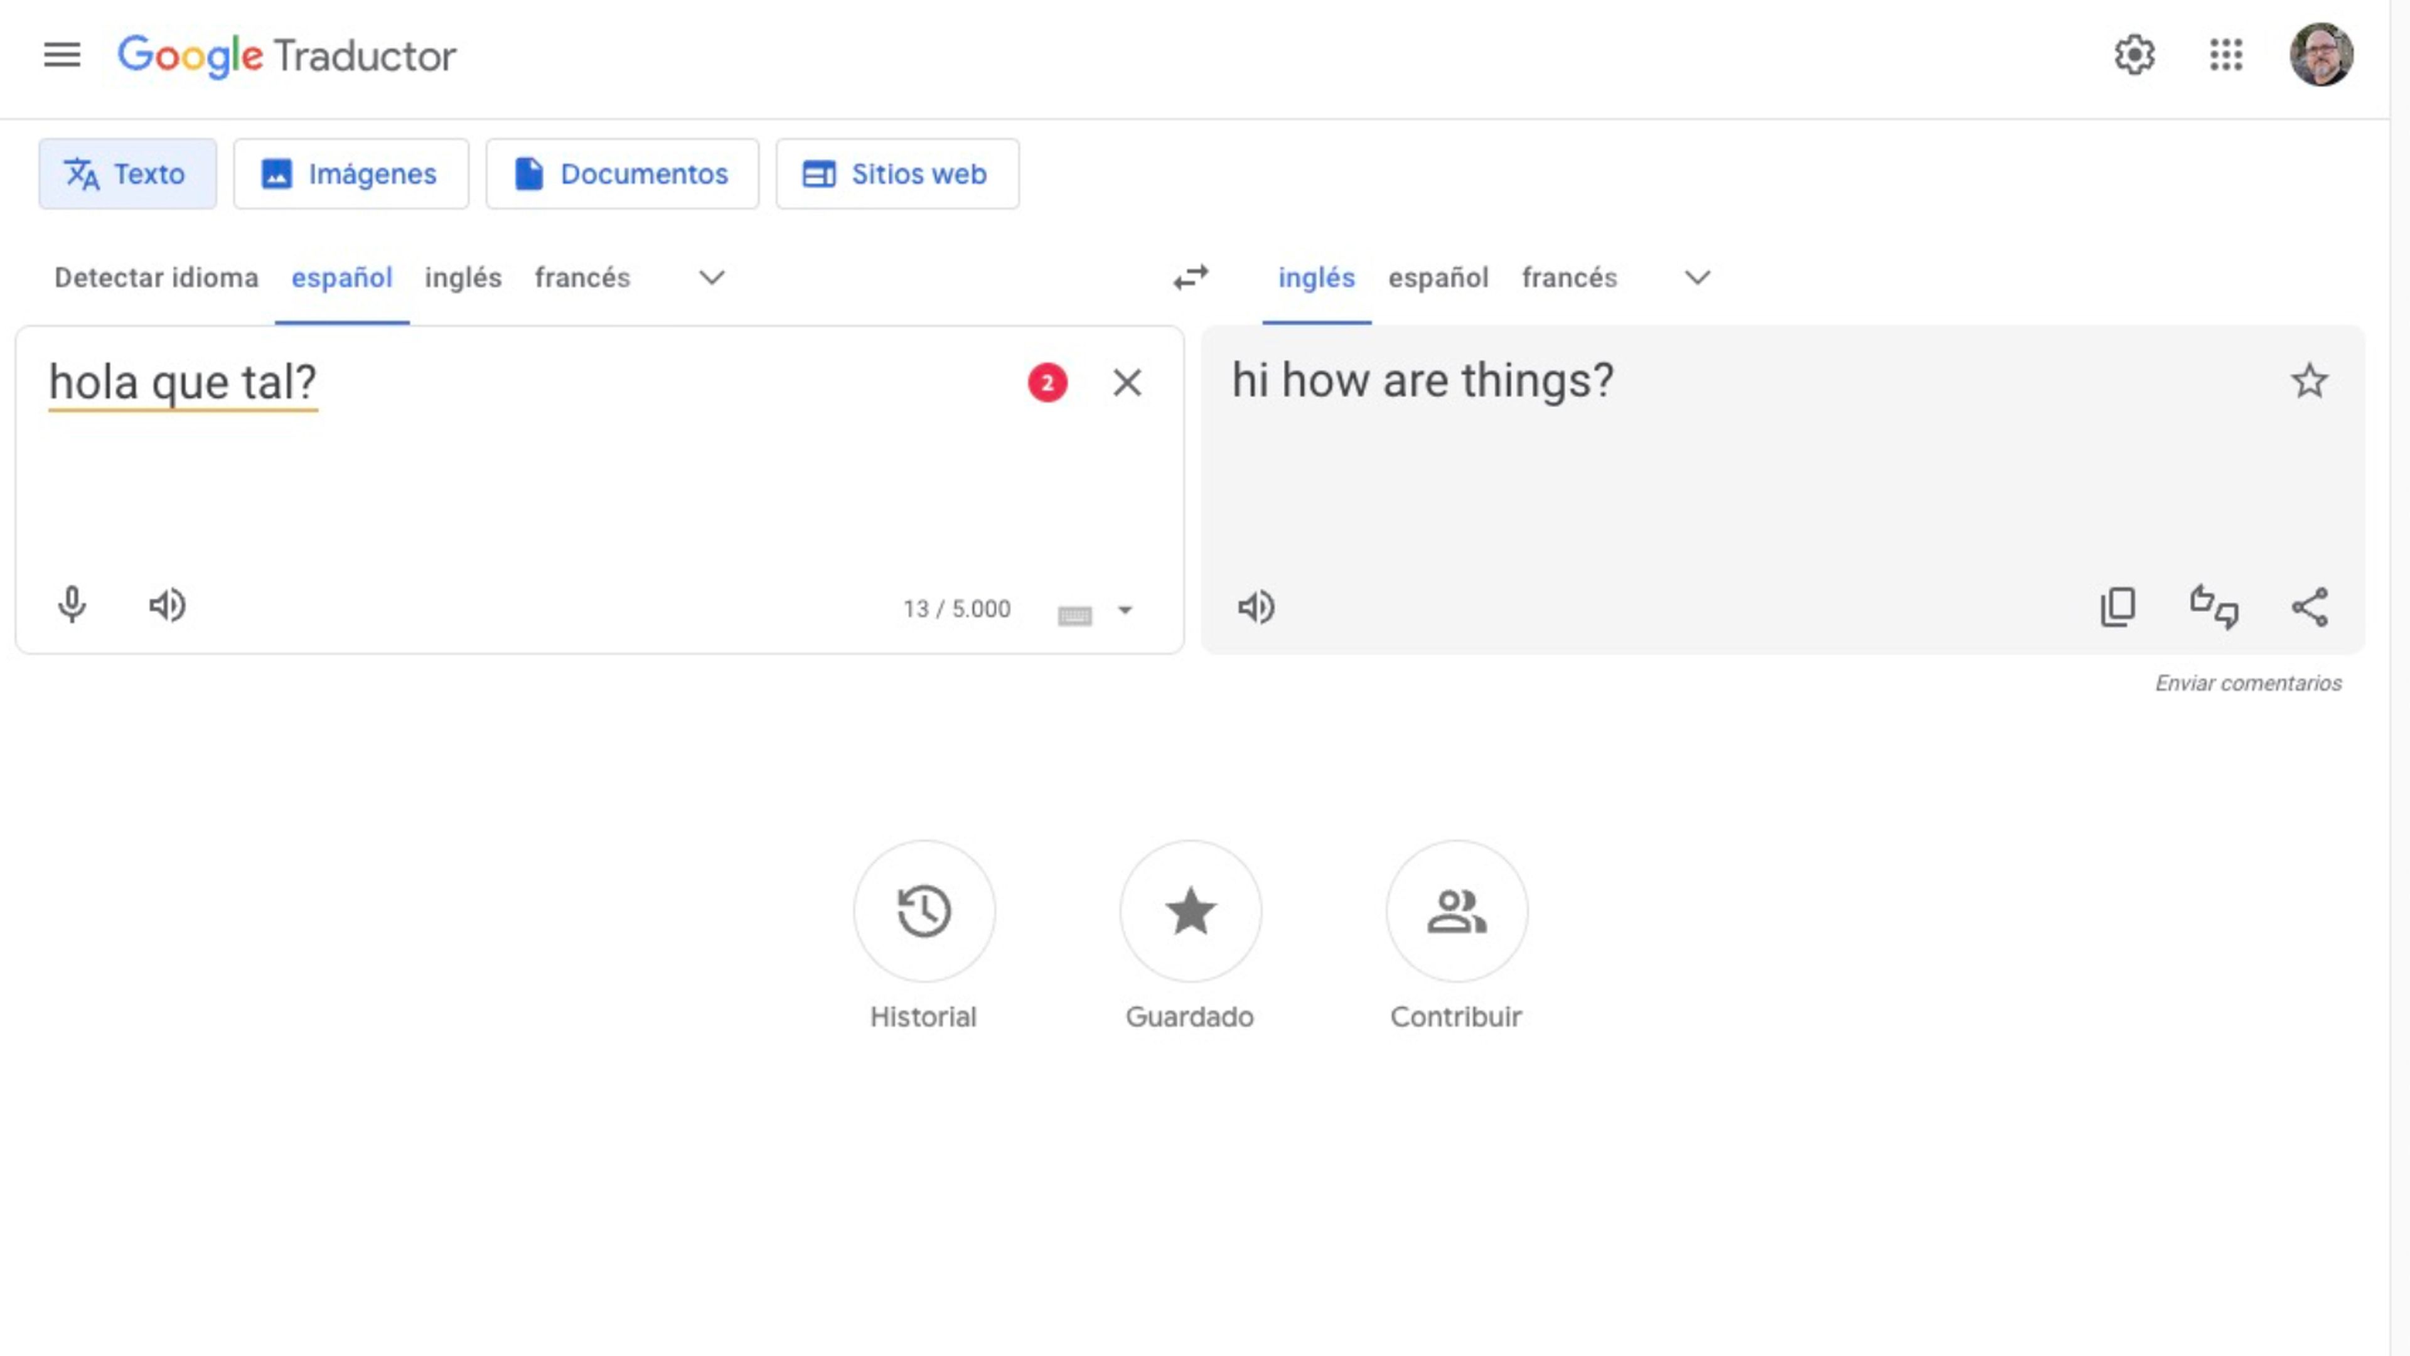Select the Texto translation mode
The width and height of the screenshot is (2410, 1356).
(x=127, y=174)
